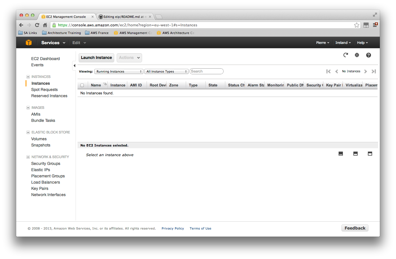Open AMIs in sidebar
Viewport: 396px width, 259px height.
(x=36, y=114)
